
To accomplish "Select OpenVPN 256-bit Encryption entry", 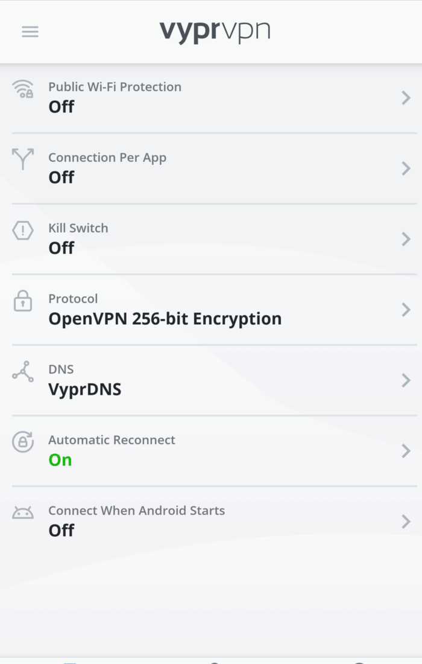I will point(165,319).
